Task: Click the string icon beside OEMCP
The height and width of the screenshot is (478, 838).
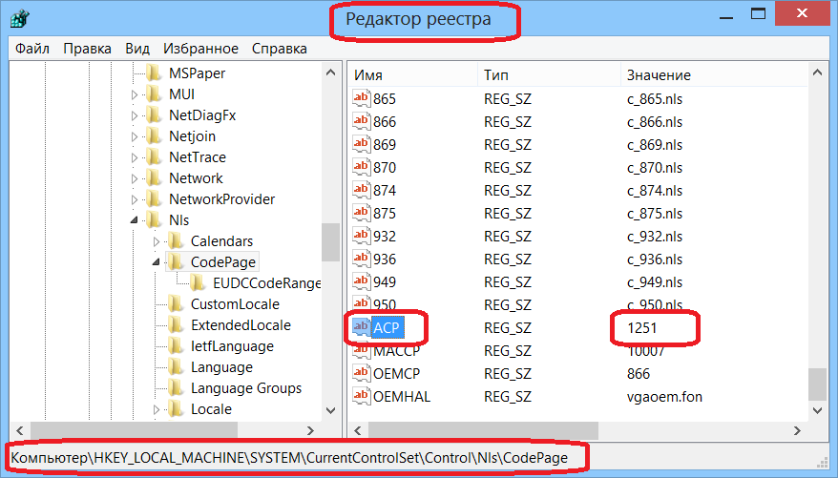Action: click(x=362, y=374)
